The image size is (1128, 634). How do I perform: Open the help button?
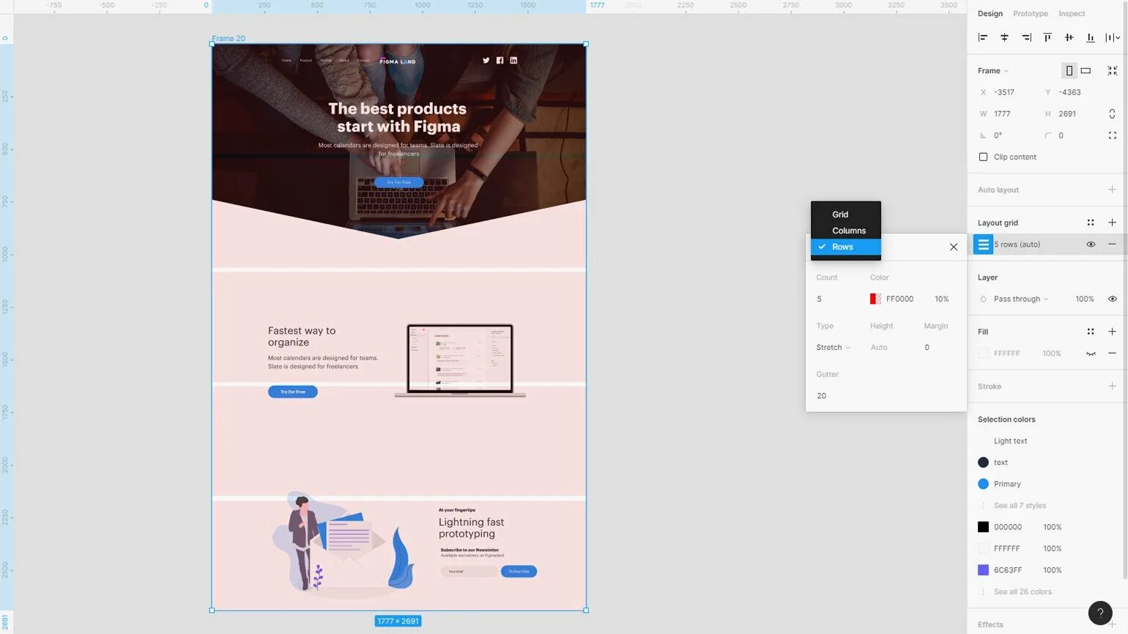coord(1100,613)
